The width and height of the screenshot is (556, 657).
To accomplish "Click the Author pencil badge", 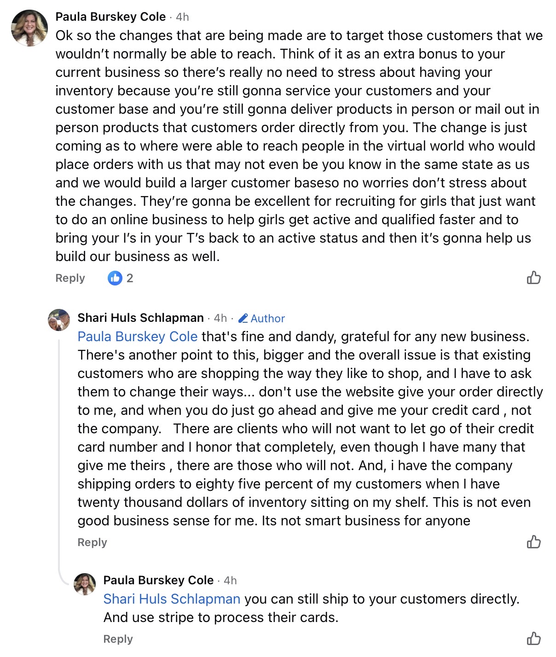I will tap(261, 318).
